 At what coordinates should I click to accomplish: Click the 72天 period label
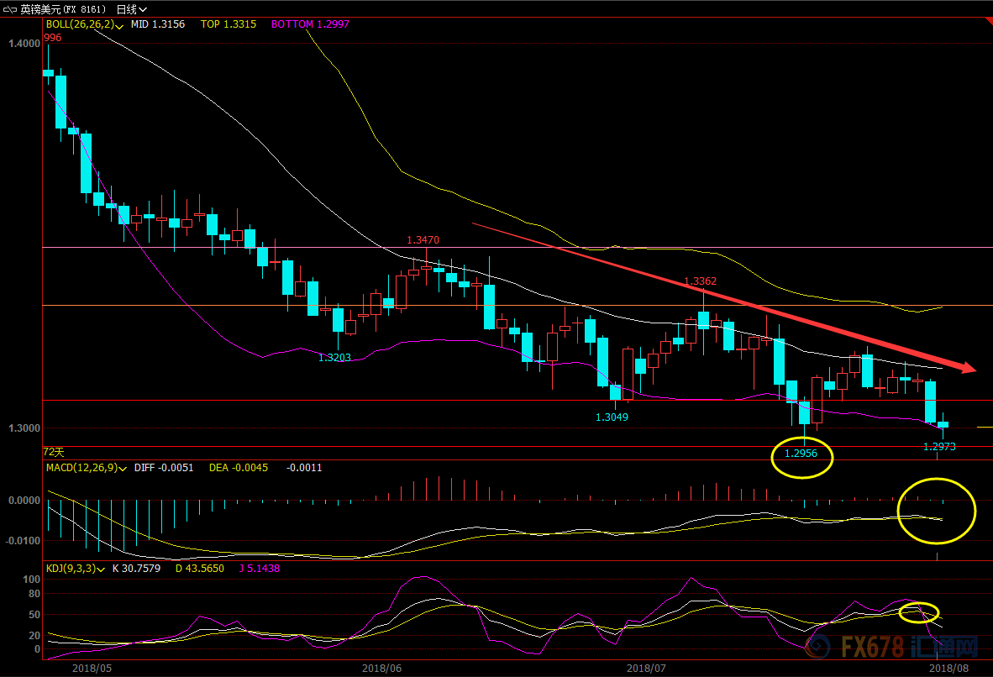click(54, 452)
